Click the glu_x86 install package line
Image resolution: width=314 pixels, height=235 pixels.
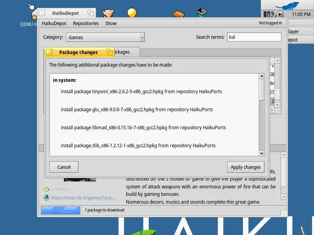tap(137, 110)
